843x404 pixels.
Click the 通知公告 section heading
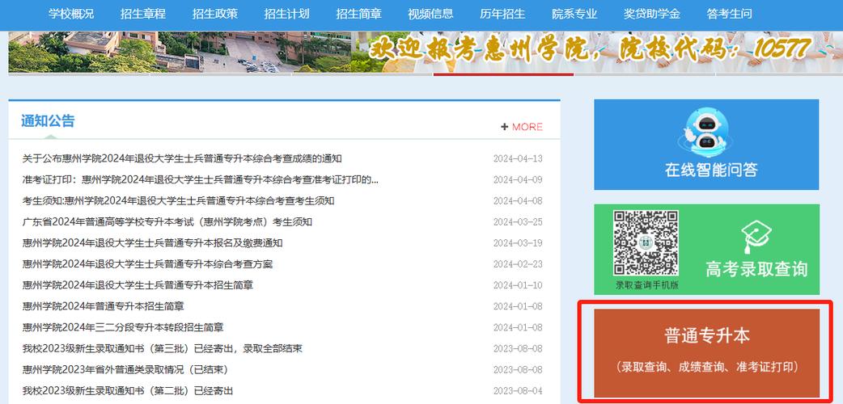pos(48,121)
